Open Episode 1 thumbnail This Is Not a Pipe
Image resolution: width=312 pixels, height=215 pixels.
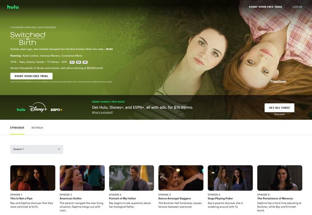(33, 178)
